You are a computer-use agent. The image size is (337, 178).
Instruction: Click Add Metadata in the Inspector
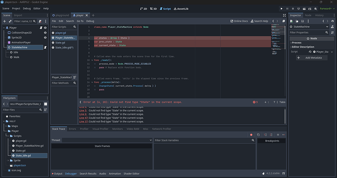[312, 58]
